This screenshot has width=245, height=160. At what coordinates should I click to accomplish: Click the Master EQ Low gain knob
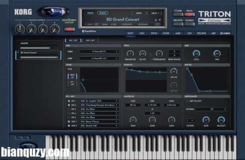133,120
